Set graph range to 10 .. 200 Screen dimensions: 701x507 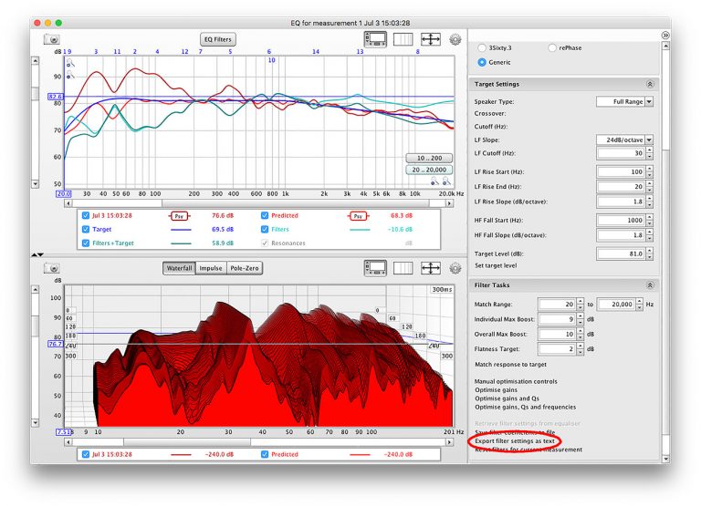429,158
